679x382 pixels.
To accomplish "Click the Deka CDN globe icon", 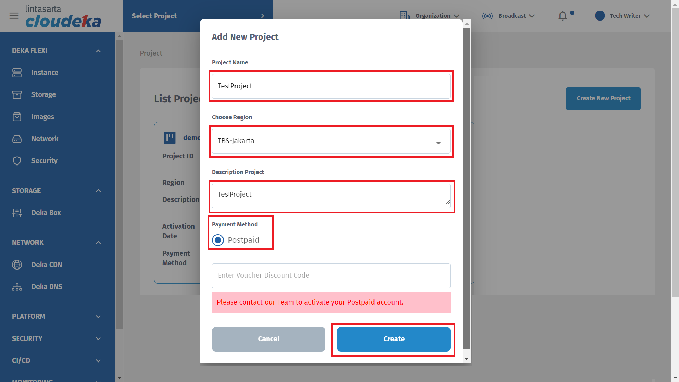I will [x=17, y=265].
